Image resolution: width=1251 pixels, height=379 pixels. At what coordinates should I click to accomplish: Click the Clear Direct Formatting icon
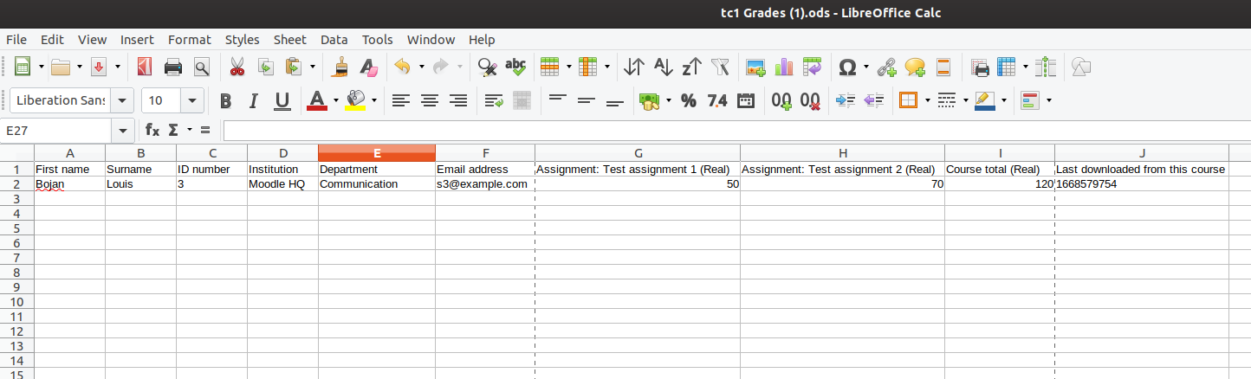click(x=369, y=67)
